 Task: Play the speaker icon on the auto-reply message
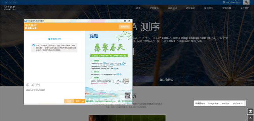click(x=34, y=45)
